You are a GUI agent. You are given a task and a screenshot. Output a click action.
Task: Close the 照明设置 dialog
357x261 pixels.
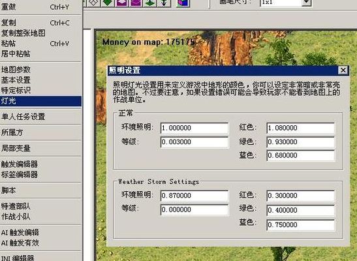pyautogui.click(x=343, y=70)
